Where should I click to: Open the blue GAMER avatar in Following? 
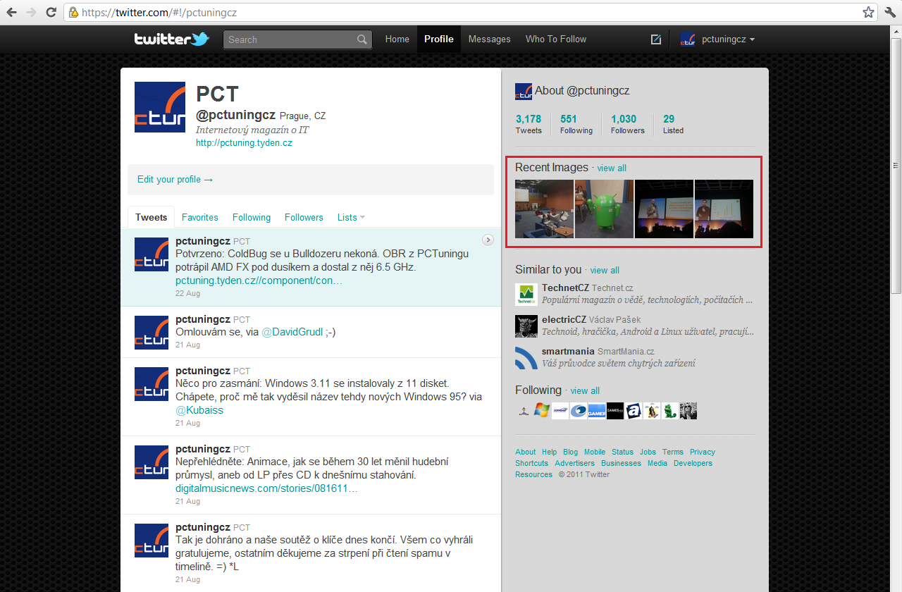click(597, 411)
